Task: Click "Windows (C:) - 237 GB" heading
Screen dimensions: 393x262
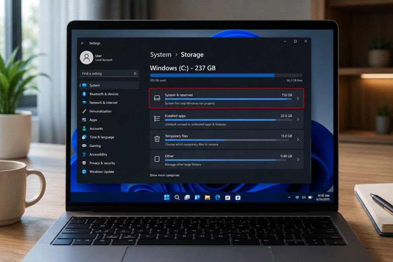Action: click(x=183, y=68)
